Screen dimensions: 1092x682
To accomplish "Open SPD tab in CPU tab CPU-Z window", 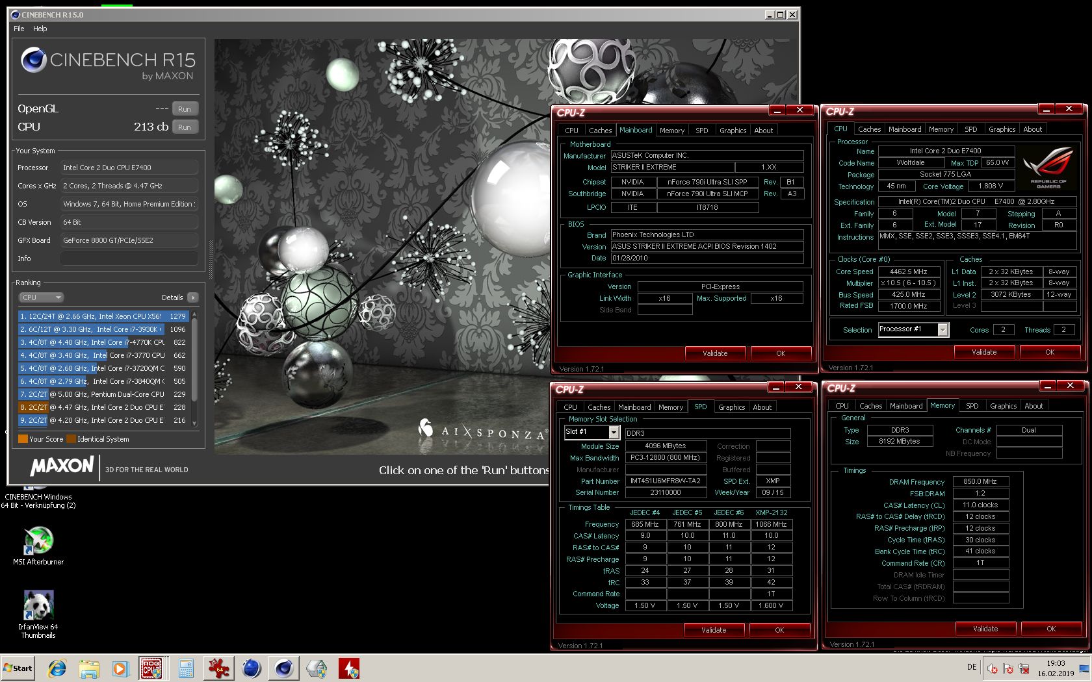I will (x=971, y=129).
